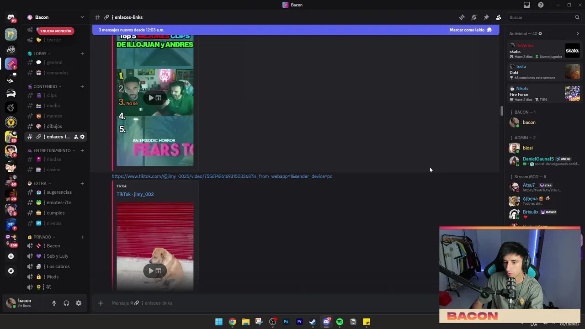Collapse the CONTENIDO category
The image size is (585, 329).
click(x=45, y=86)
